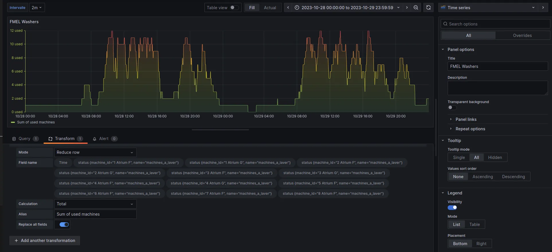Toggle field status 1 Atrium F chip

pyautogui.click(x=128, y=163)
